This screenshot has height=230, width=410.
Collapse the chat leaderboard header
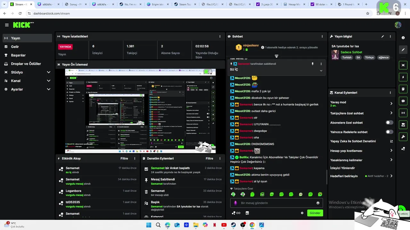tap(276, 56)
